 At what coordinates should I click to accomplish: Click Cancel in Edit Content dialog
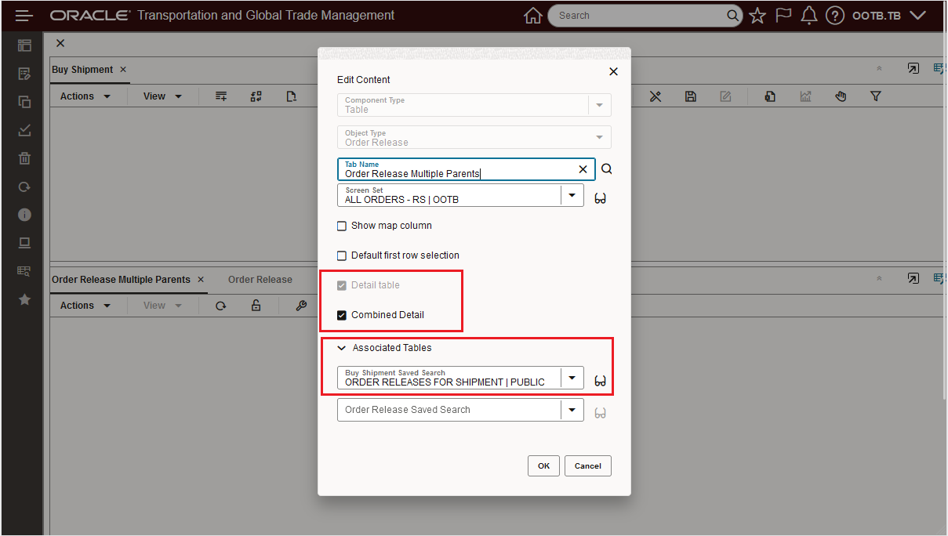588,465
